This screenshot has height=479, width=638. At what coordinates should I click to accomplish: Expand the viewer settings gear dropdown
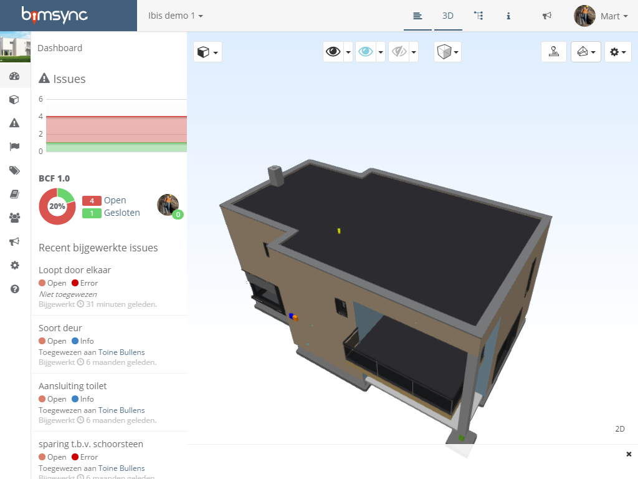[617, 52]
